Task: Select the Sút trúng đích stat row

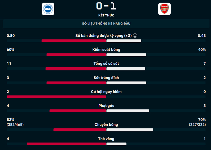Action: (x=106, y=78)
